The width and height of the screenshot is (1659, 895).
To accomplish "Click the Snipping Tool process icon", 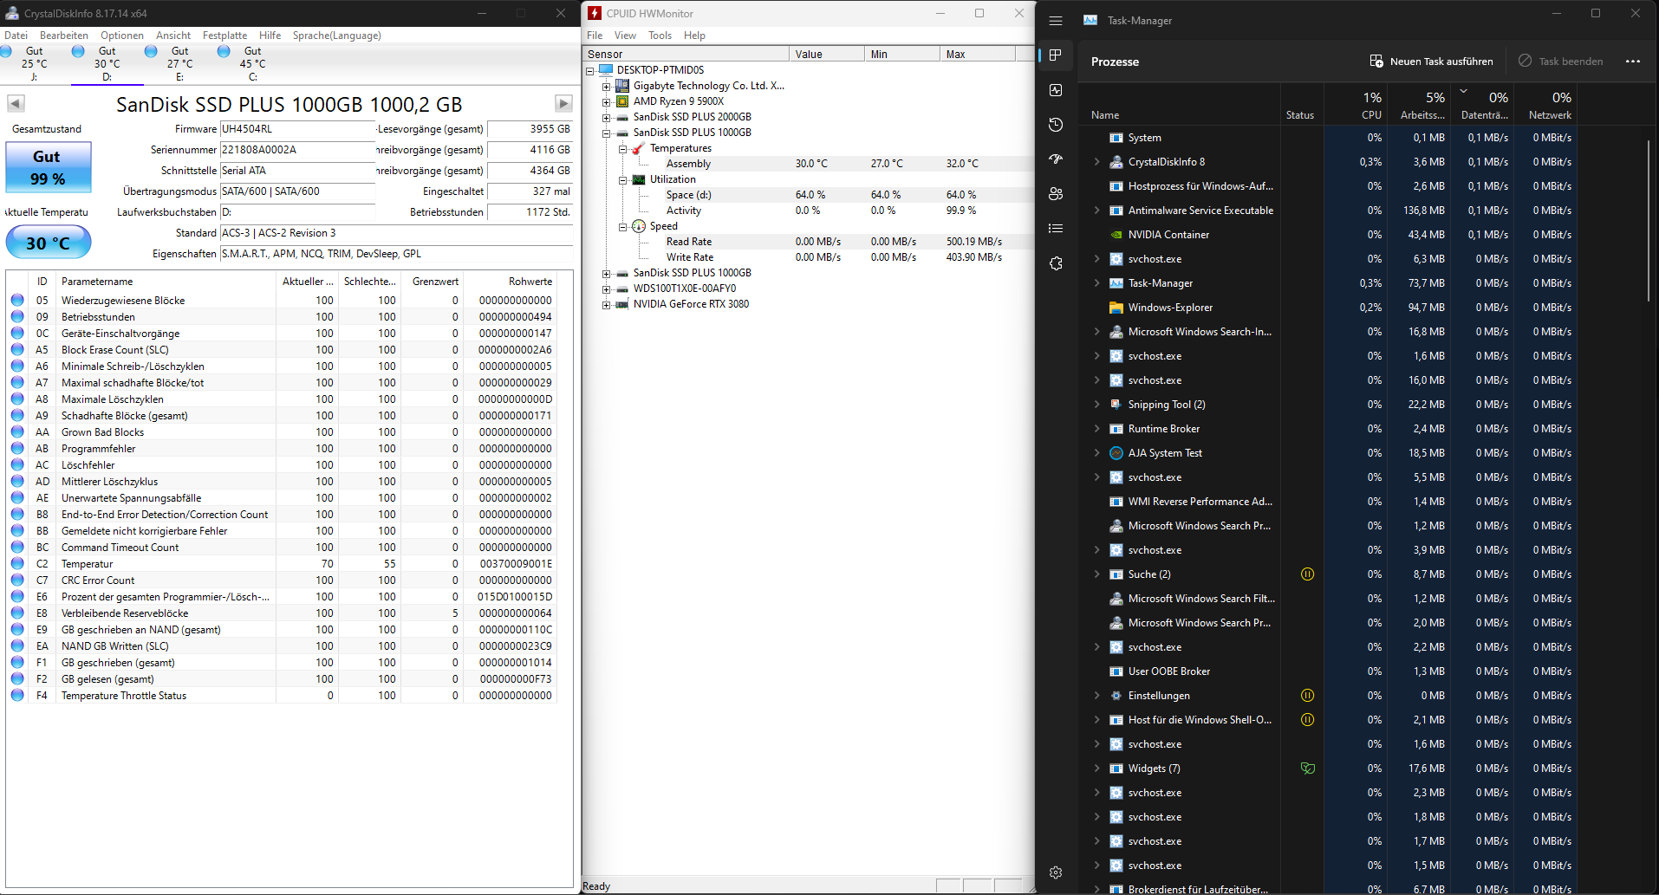I will pos(1116,405).
